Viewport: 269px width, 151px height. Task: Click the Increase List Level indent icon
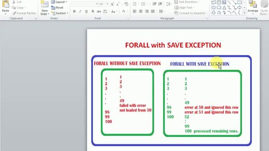coord(160,4)
